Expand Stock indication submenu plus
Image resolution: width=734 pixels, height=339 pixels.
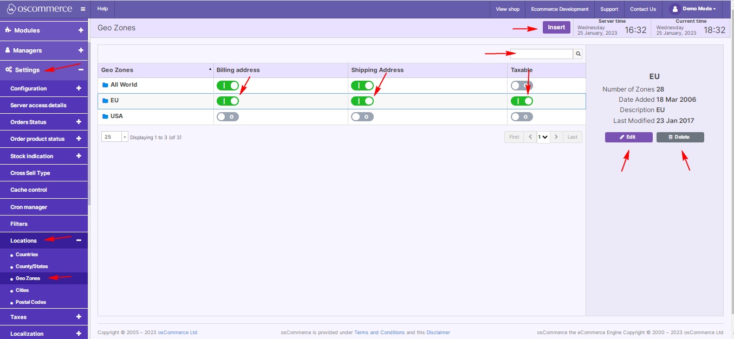click(79, 156)
